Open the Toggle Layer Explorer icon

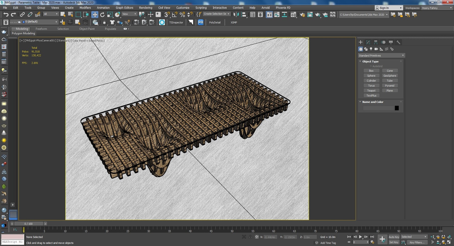(260, 14)
